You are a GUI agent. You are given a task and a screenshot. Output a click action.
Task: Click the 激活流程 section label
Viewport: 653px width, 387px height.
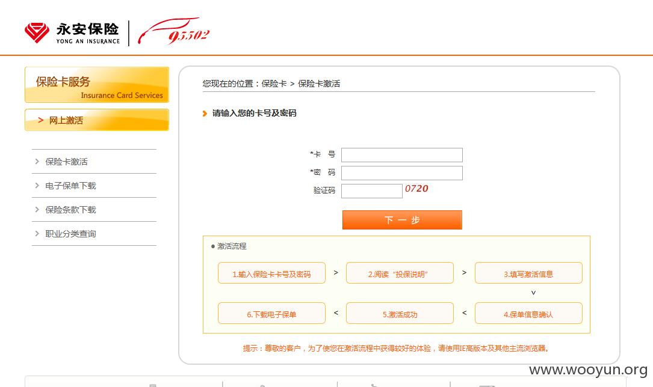(232, 246)
